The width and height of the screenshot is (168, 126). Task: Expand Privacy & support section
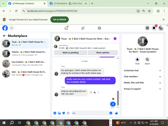pyautogui.click(x=142, y=89)
